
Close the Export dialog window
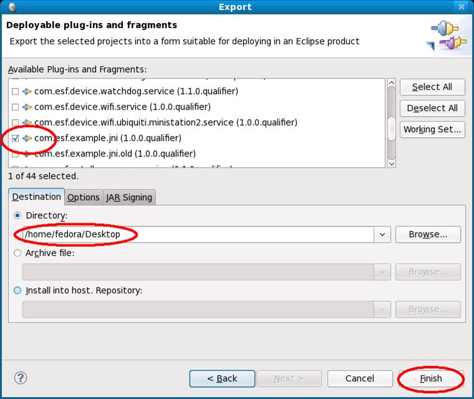coord(462,7)
